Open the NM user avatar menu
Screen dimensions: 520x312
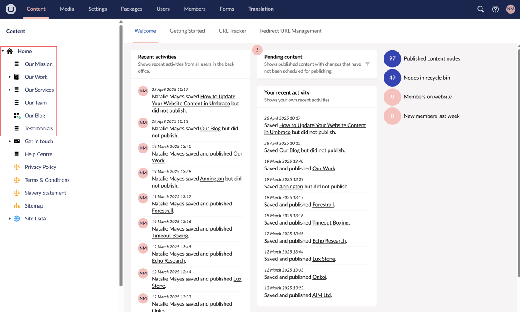coord(510,9)
